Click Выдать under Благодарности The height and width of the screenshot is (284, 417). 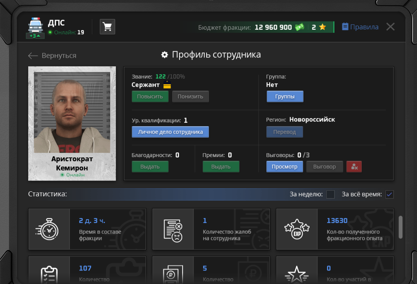pyautogui.click(x=150, y=167)
